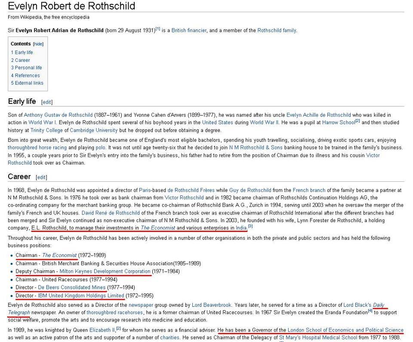
Task: Open Anthony Gustav de Rothschild link
Action: coord(58,115)
